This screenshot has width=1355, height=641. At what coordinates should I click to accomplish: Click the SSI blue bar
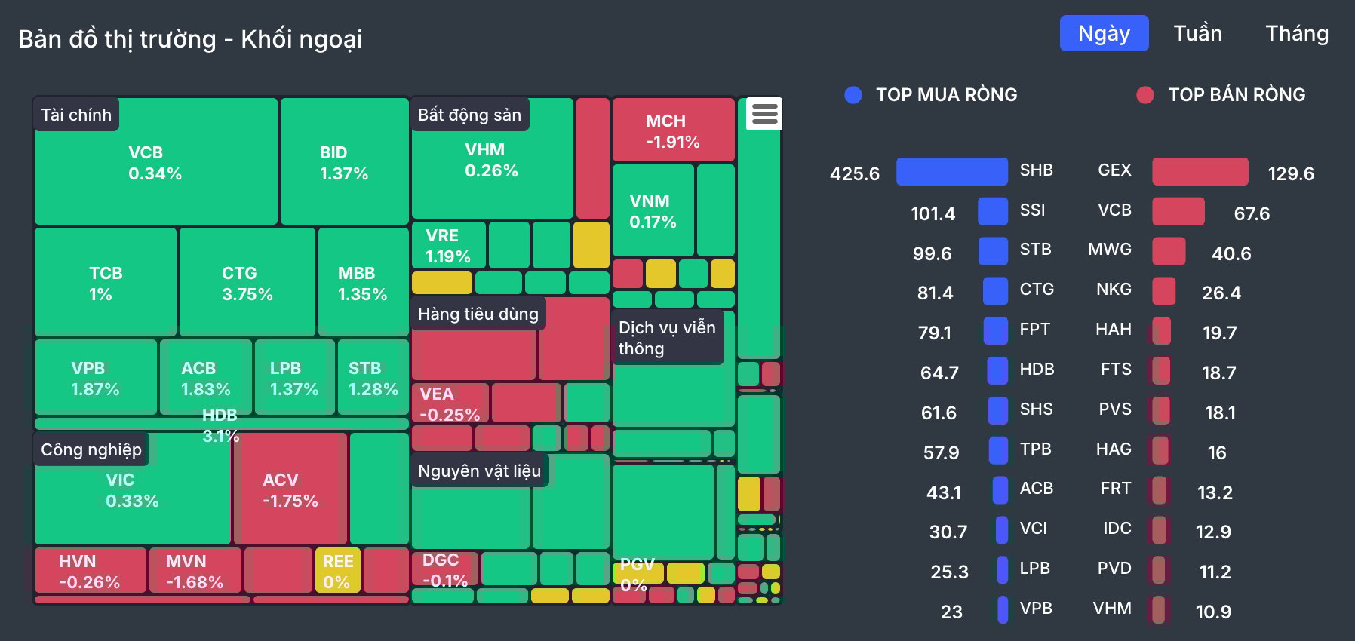[x=993, y=211]
